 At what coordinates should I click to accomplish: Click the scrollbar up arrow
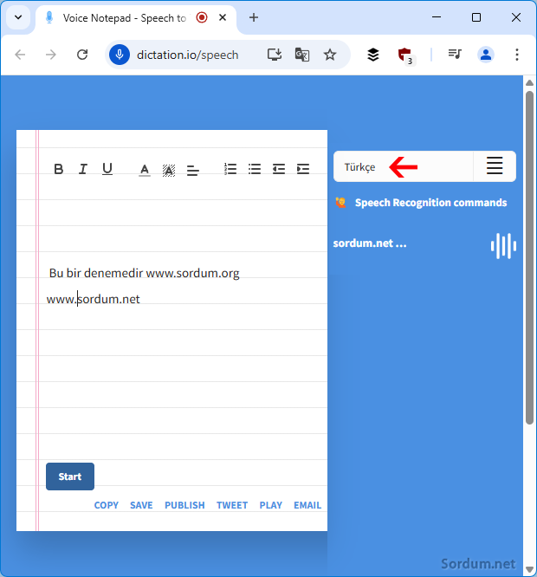[x=529, y=83]
